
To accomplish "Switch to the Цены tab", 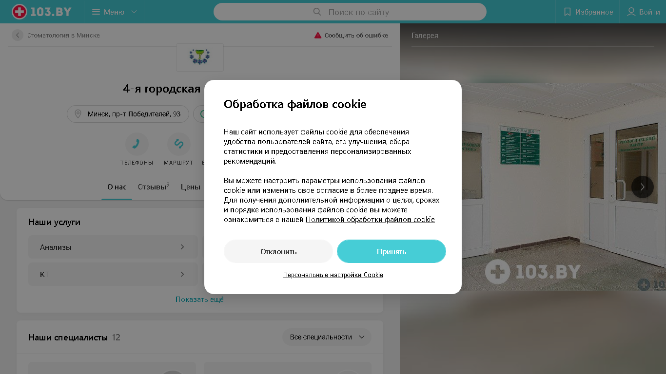I will click(191, 187).
